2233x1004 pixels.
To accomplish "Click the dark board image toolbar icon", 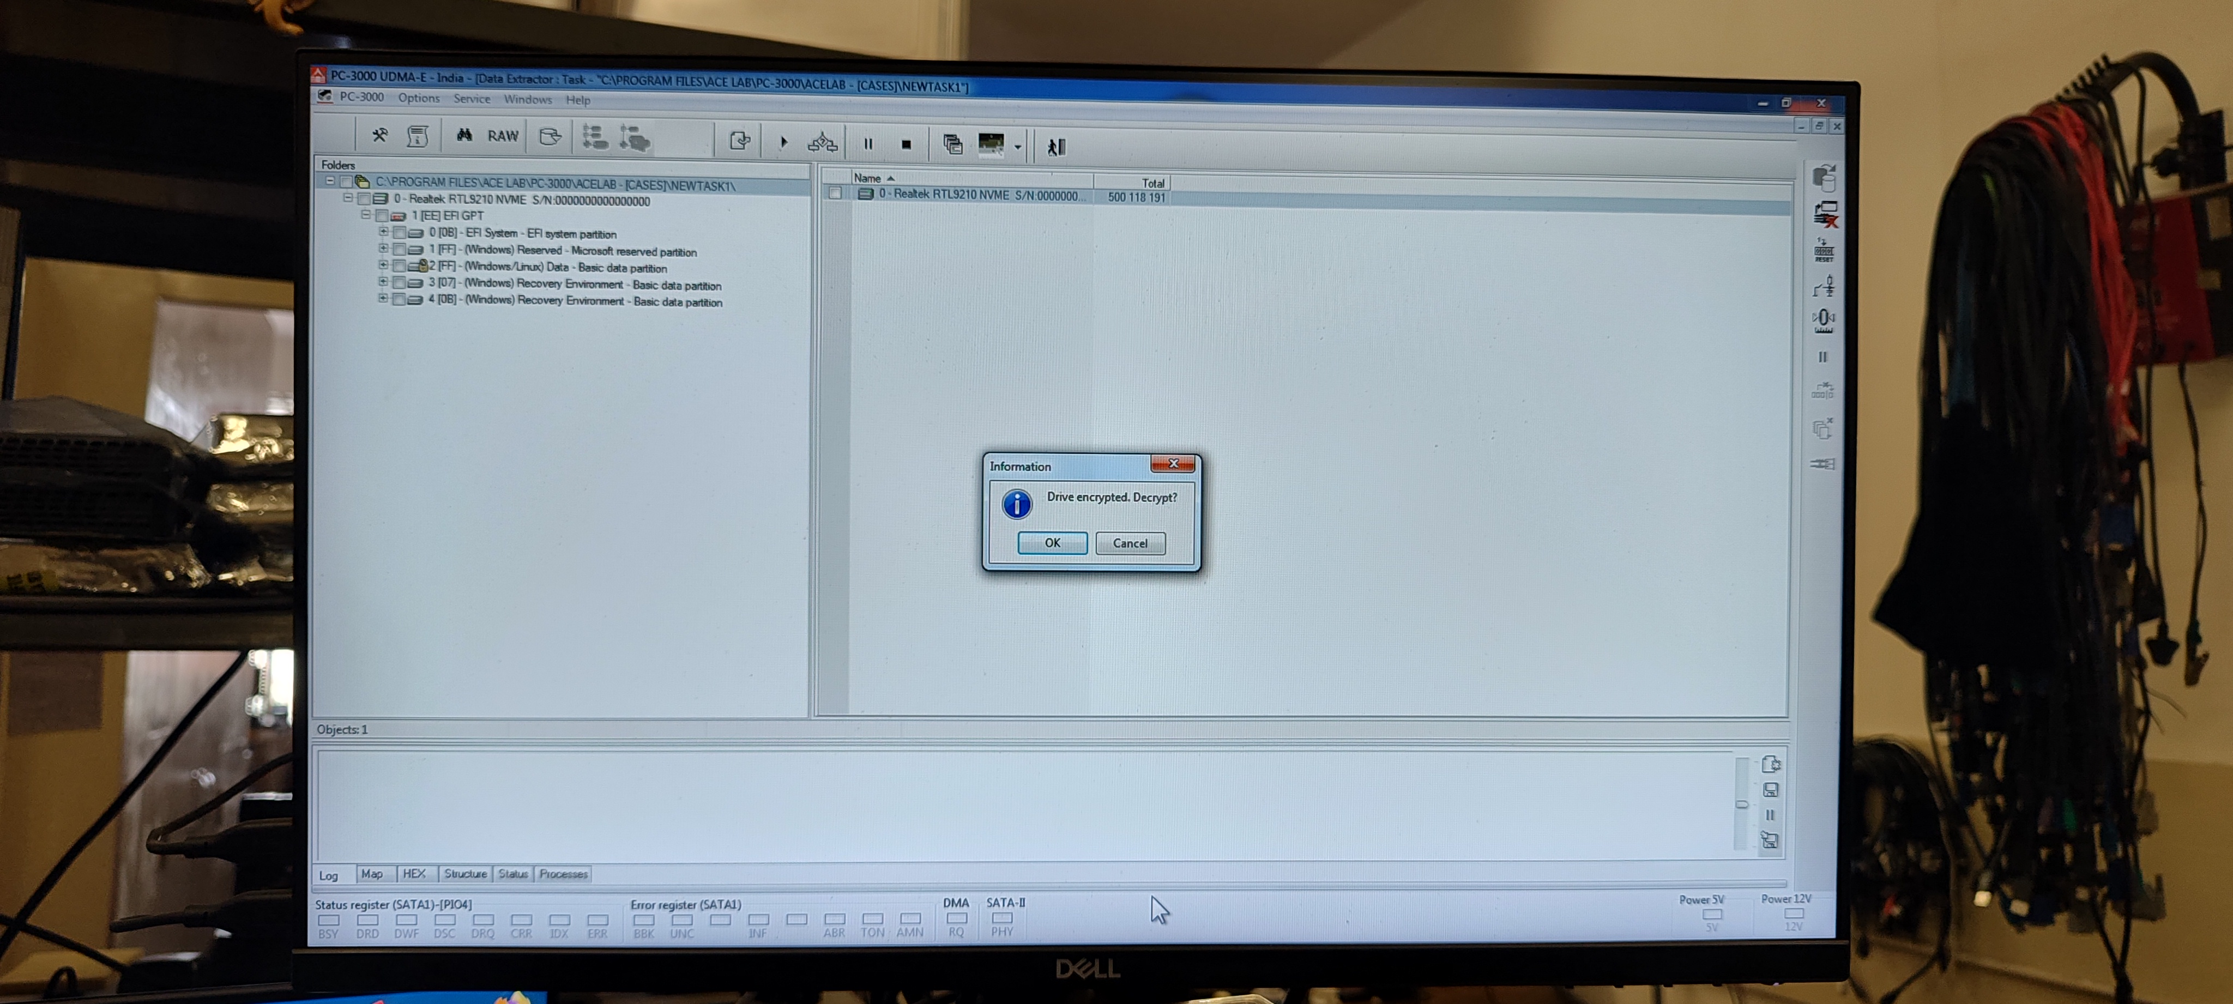I will 991,145.
